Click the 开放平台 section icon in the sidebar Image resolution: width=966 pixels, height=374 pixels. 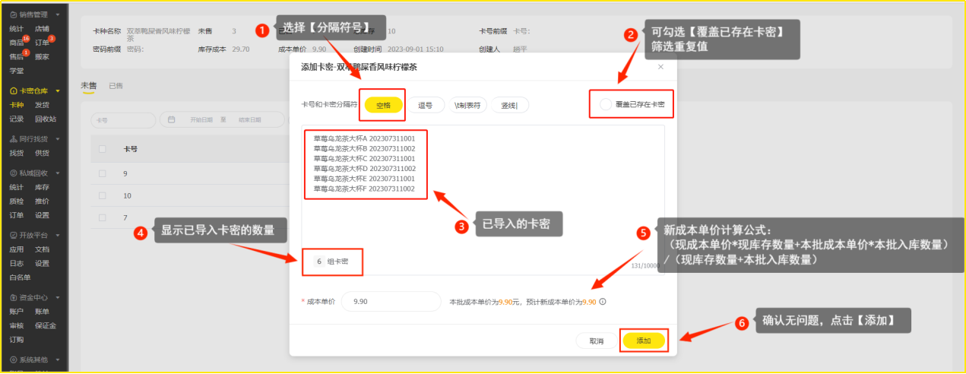[x=13, y=236]
